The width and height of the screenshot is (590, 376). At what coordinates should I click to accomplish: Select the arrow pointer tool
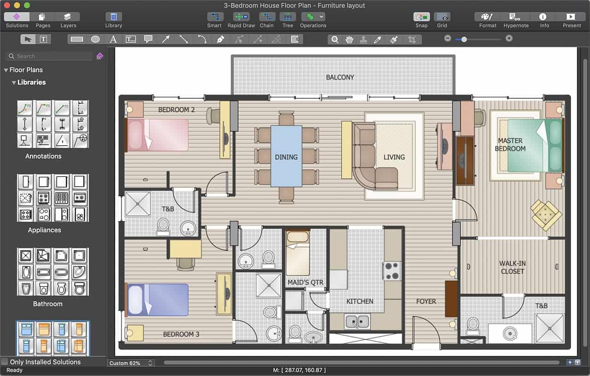click(28, 40)
